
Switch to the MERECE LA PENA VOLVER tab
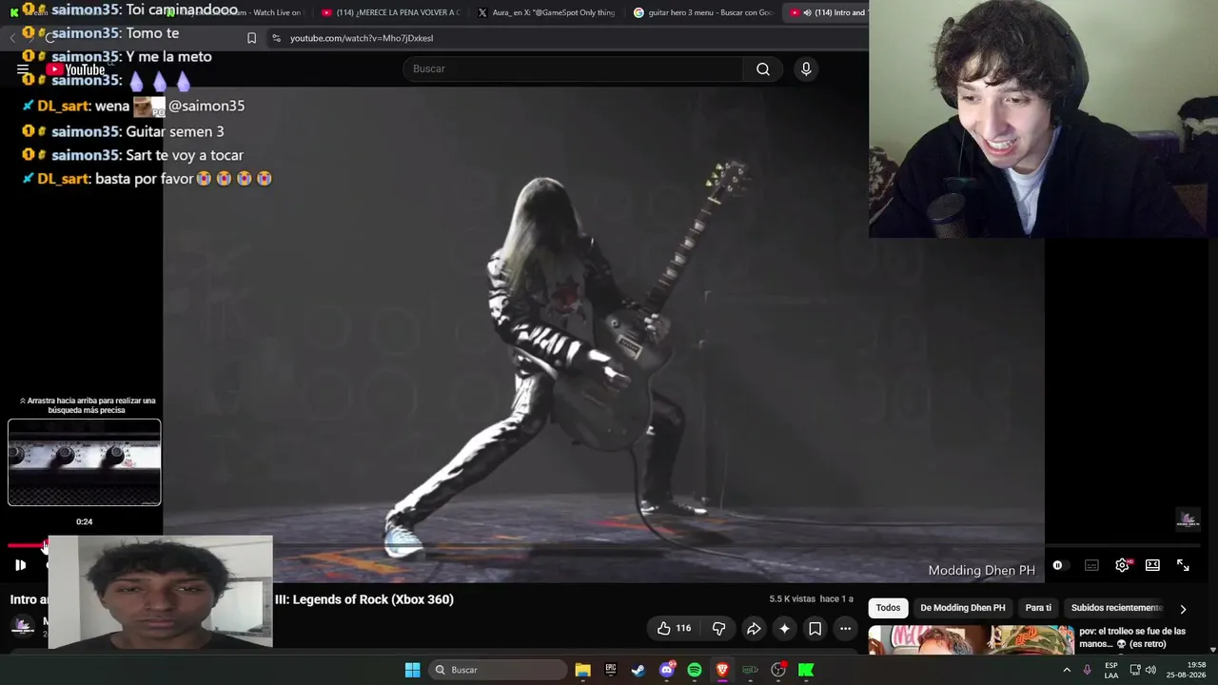tap(390, 12)
